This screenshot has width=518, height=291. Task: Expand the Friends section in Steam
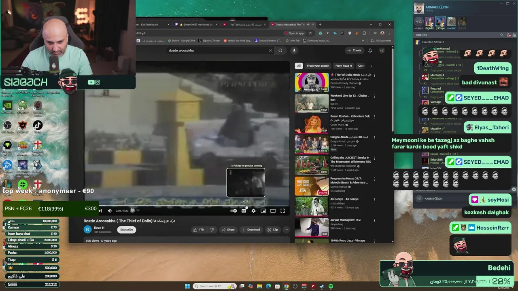(x=421, y=35)
